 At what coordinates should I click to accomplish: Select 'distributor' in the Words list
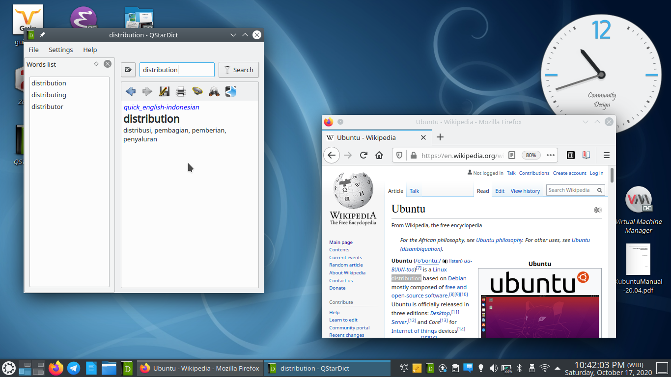47,107
